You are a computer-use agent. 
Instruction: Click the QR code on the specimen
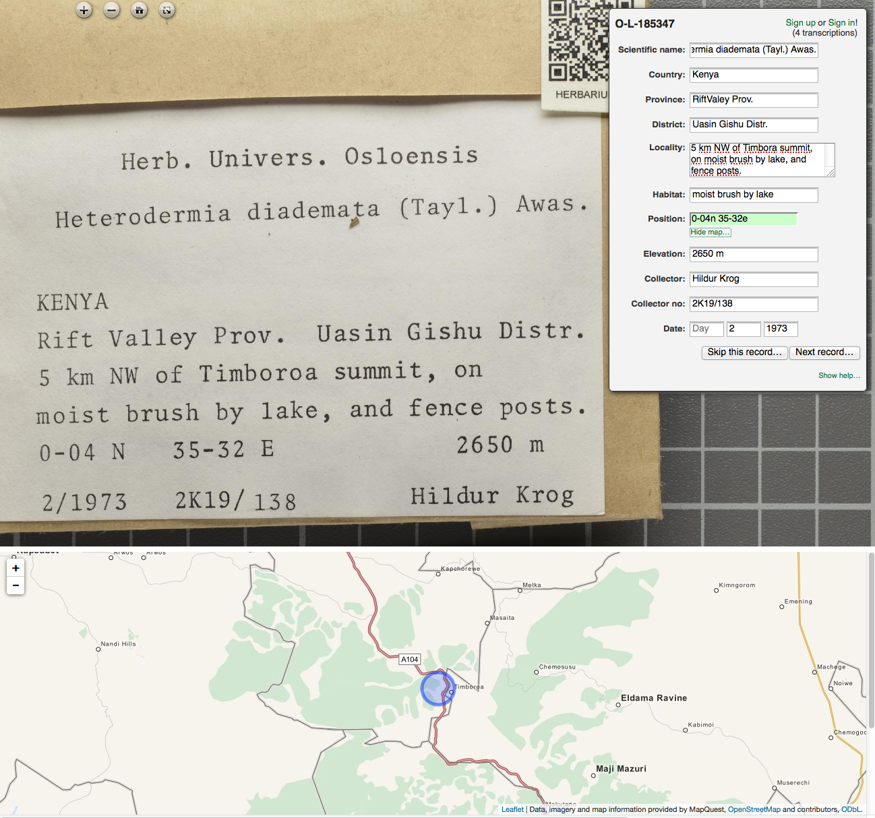pos(577,42)
